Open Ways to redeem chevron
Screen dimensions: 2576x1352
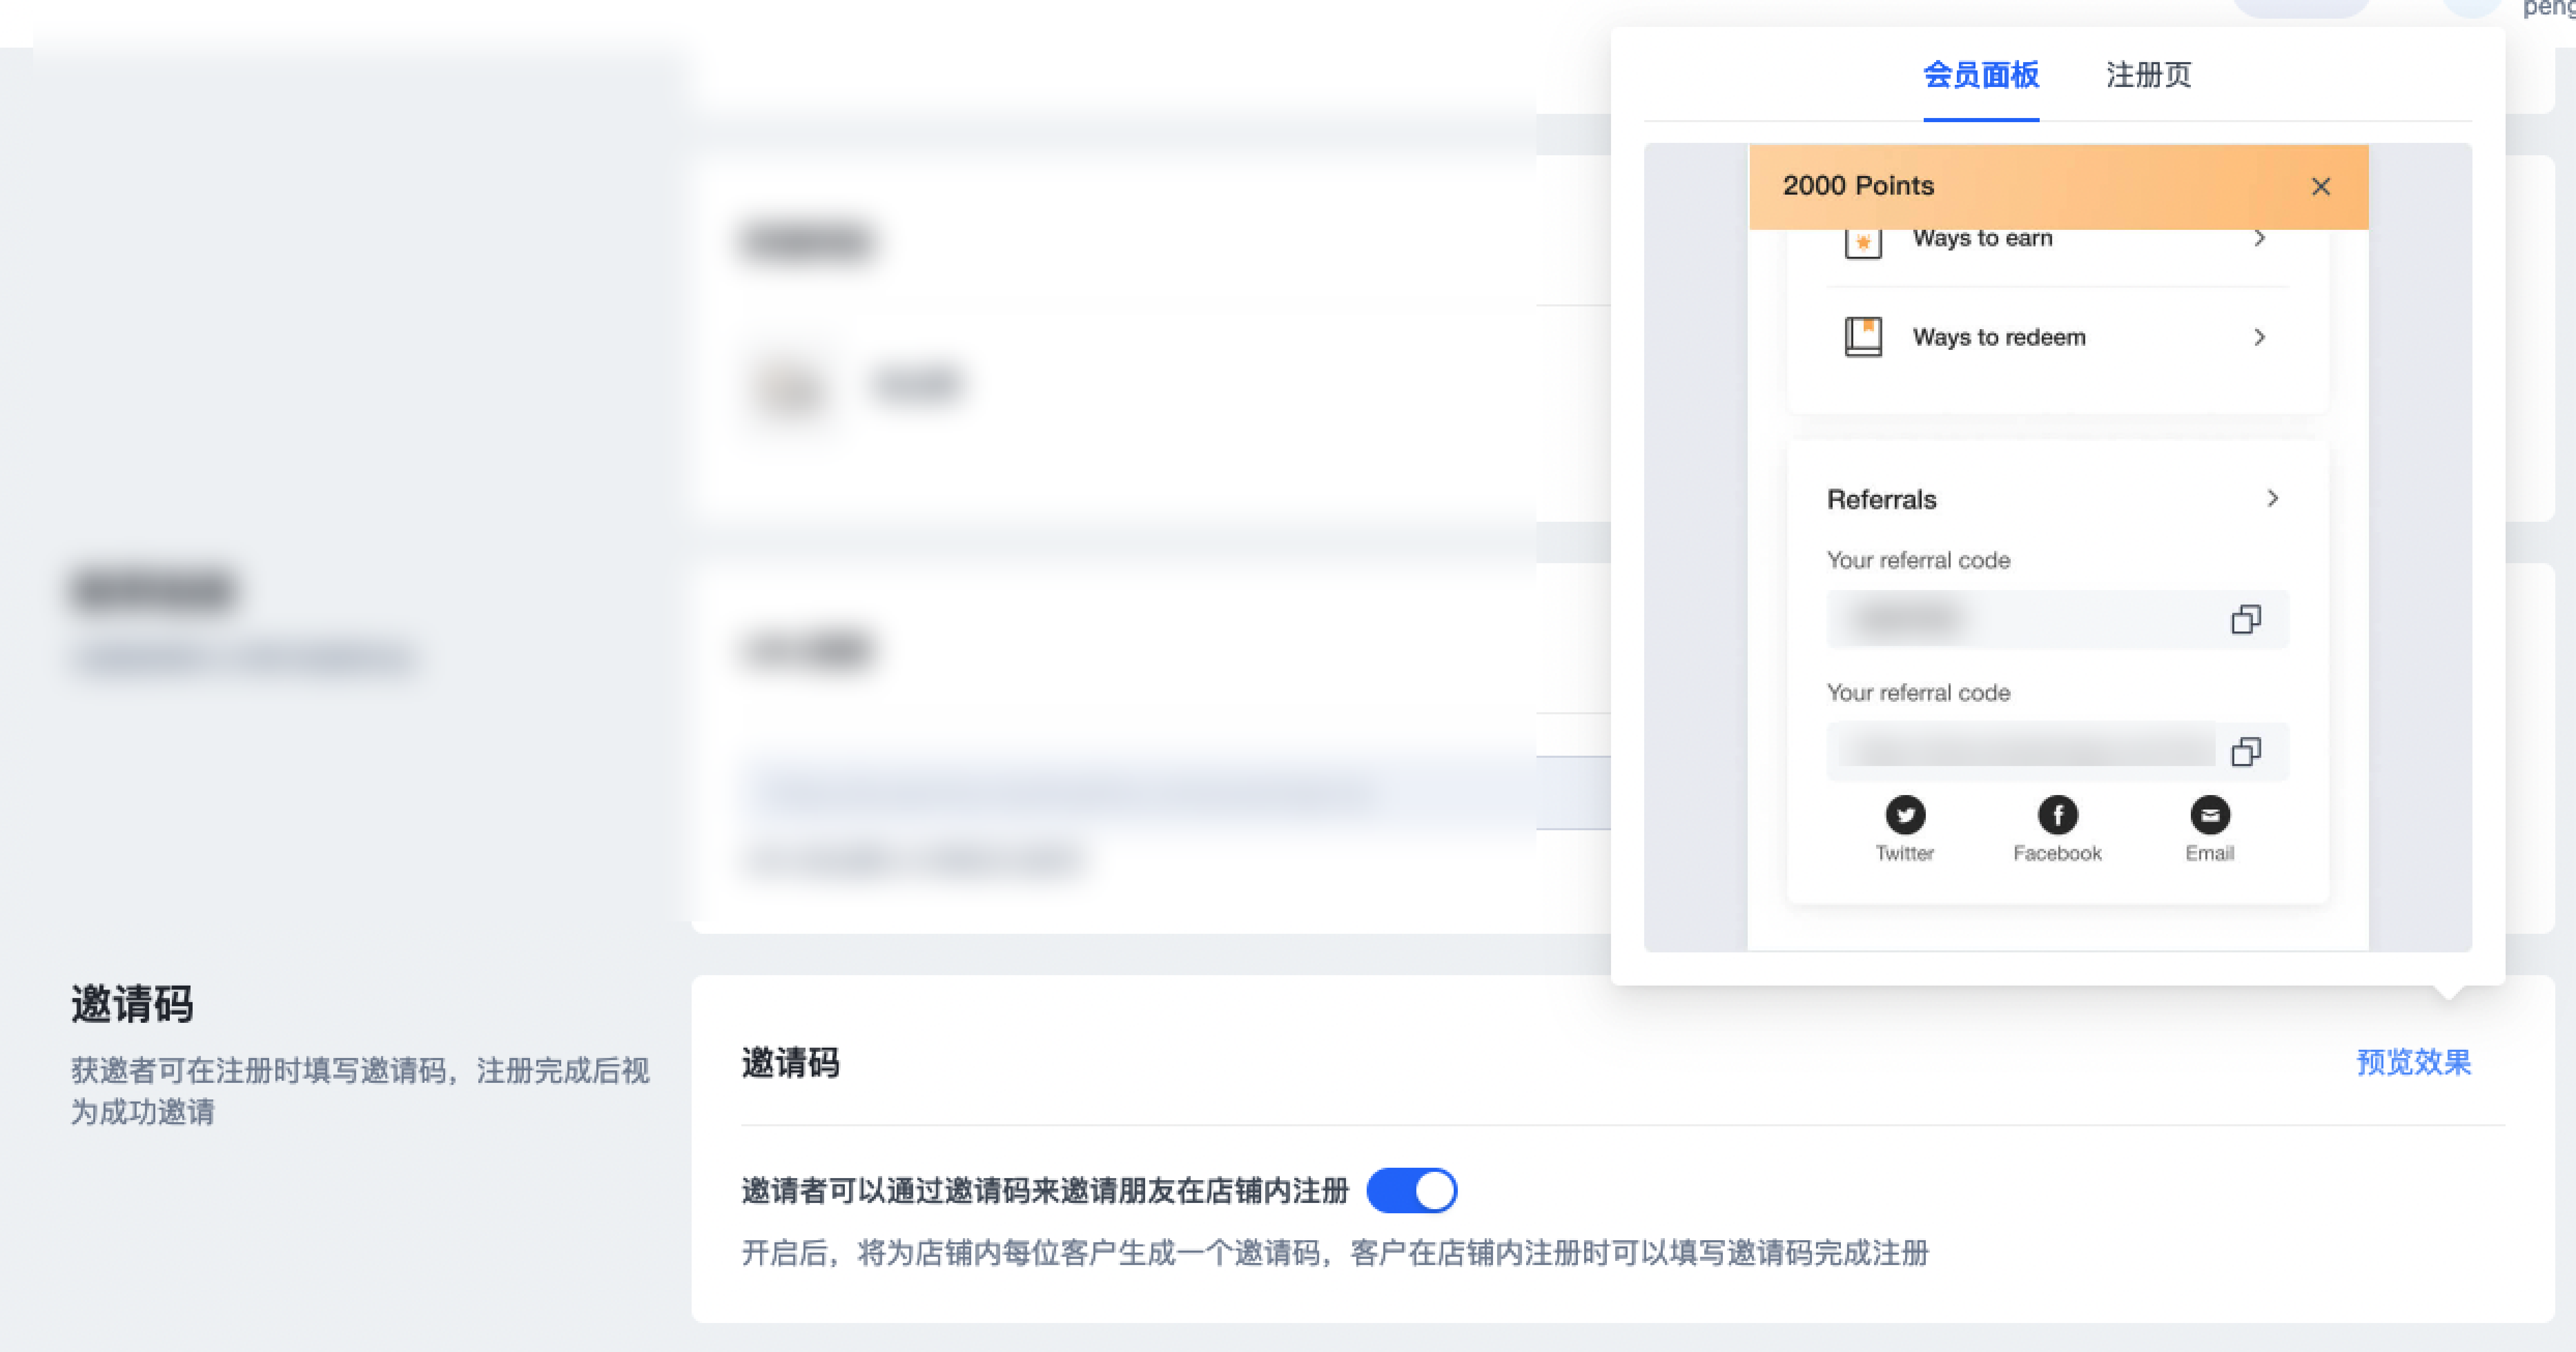tap(2259, 337)
